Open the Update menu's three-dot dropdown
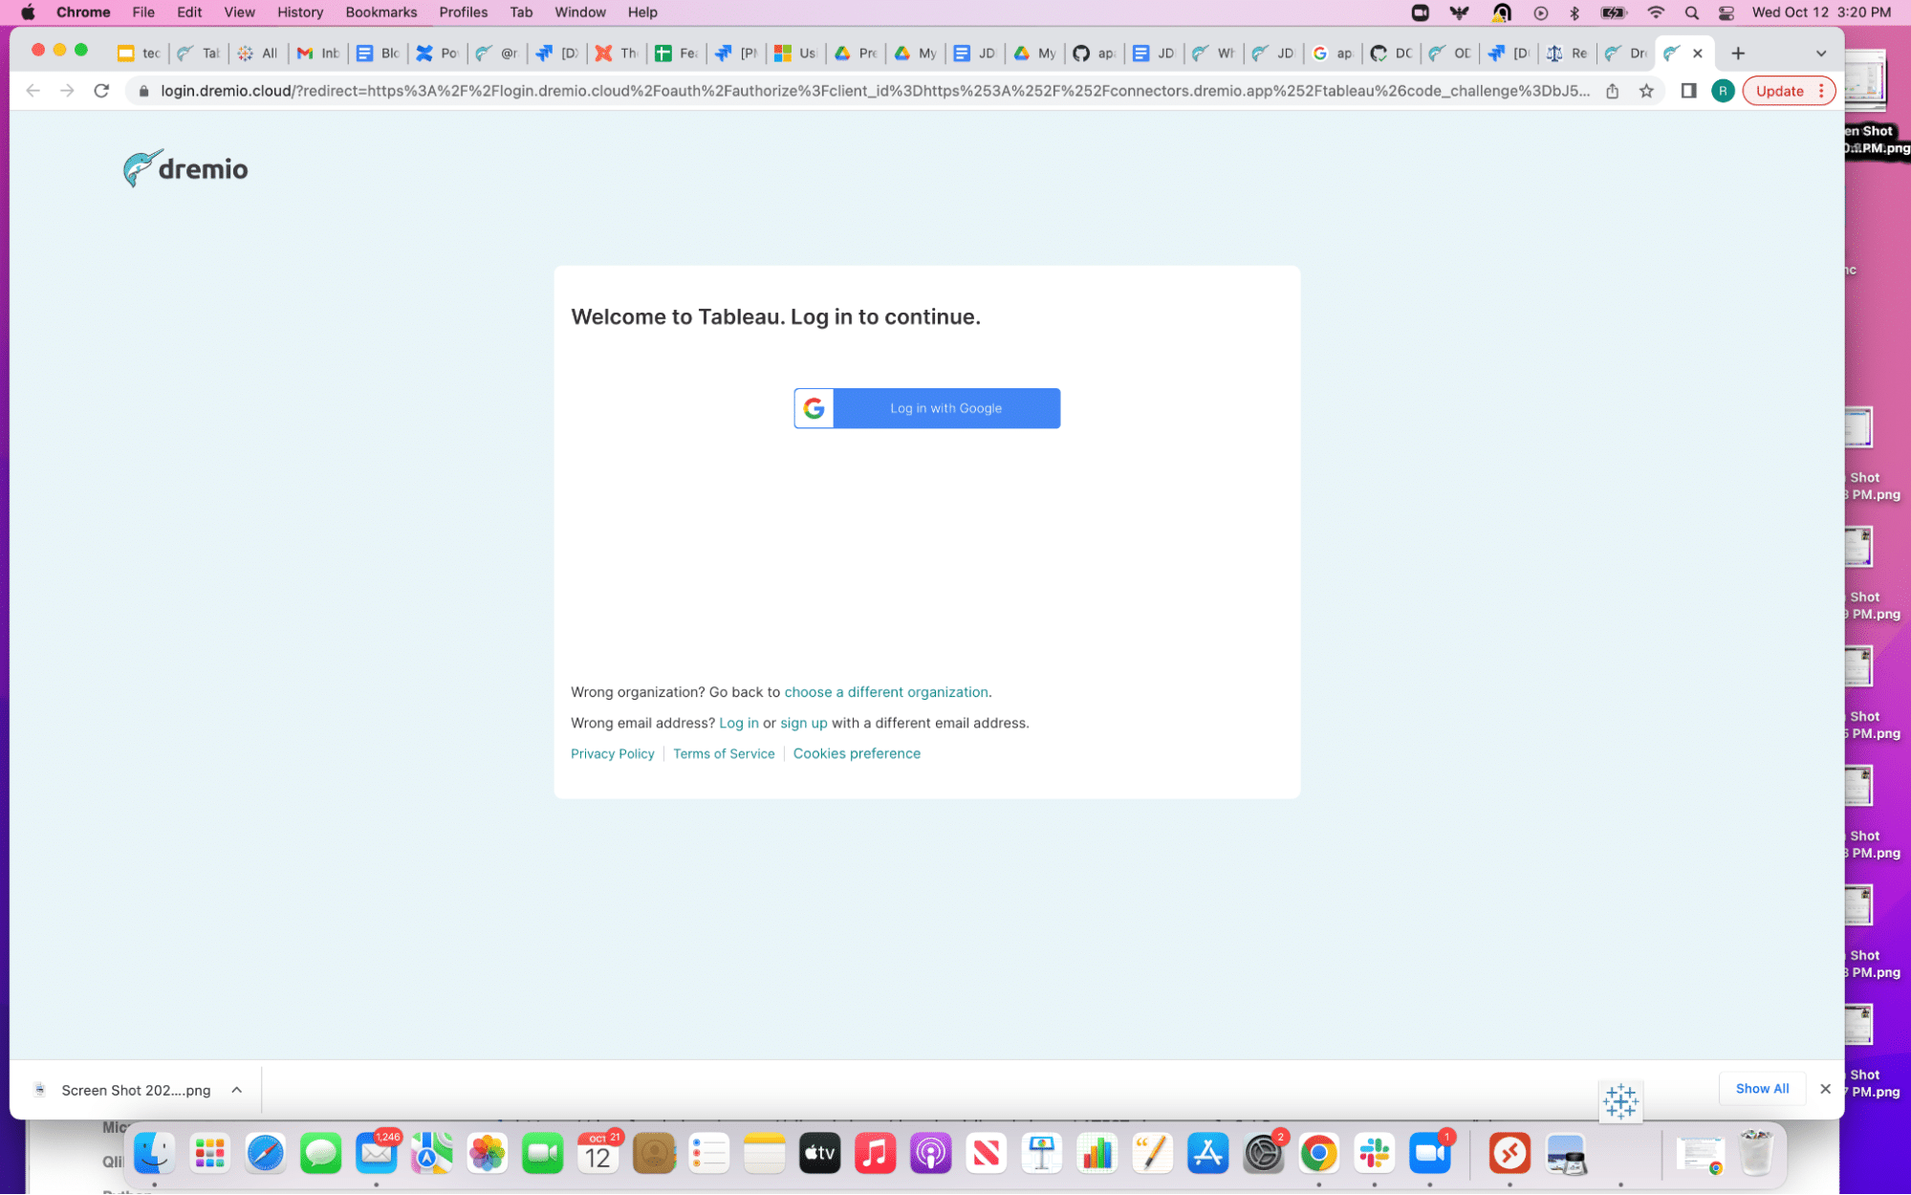Viewport: 1911px width, 1195px height. pyautogui.click(x=1819, y=91)
